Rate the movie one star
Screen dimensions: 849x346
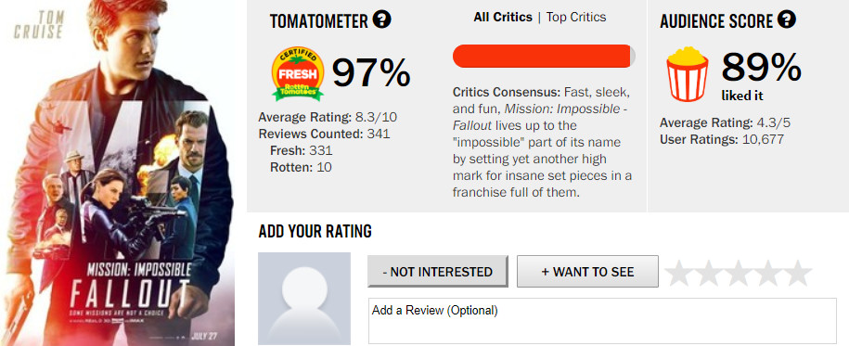pos(679,273)
